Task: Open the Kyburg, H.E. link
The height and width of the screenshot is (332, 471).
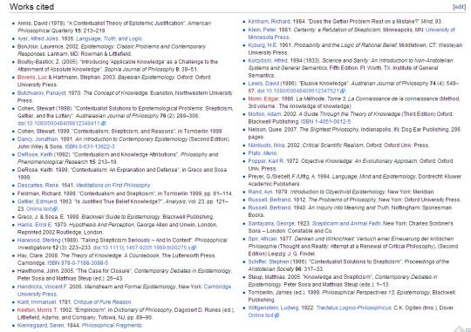Action: coord(263,45)
